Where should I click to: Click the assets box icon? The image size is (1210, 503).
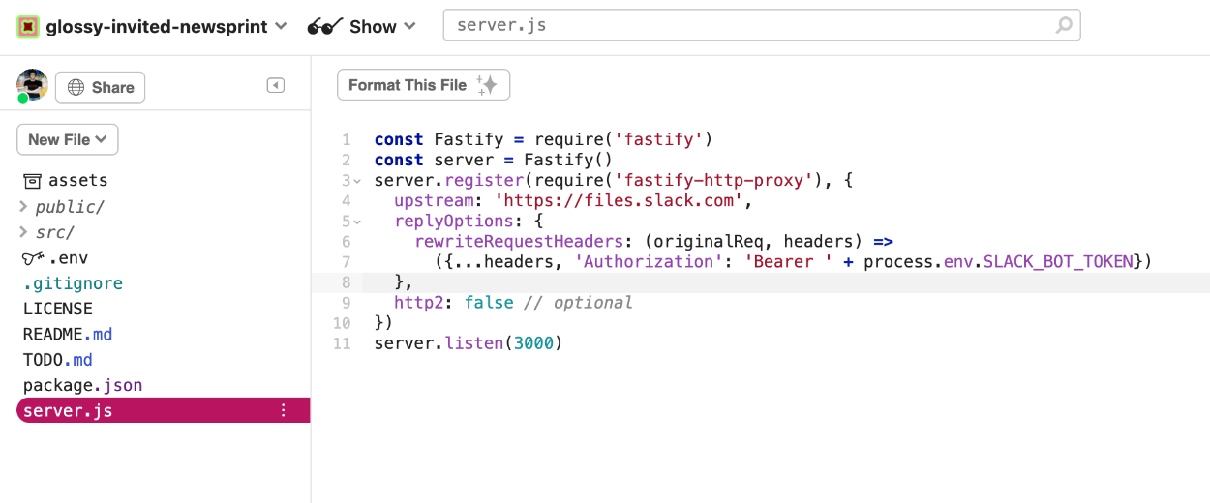32,181
